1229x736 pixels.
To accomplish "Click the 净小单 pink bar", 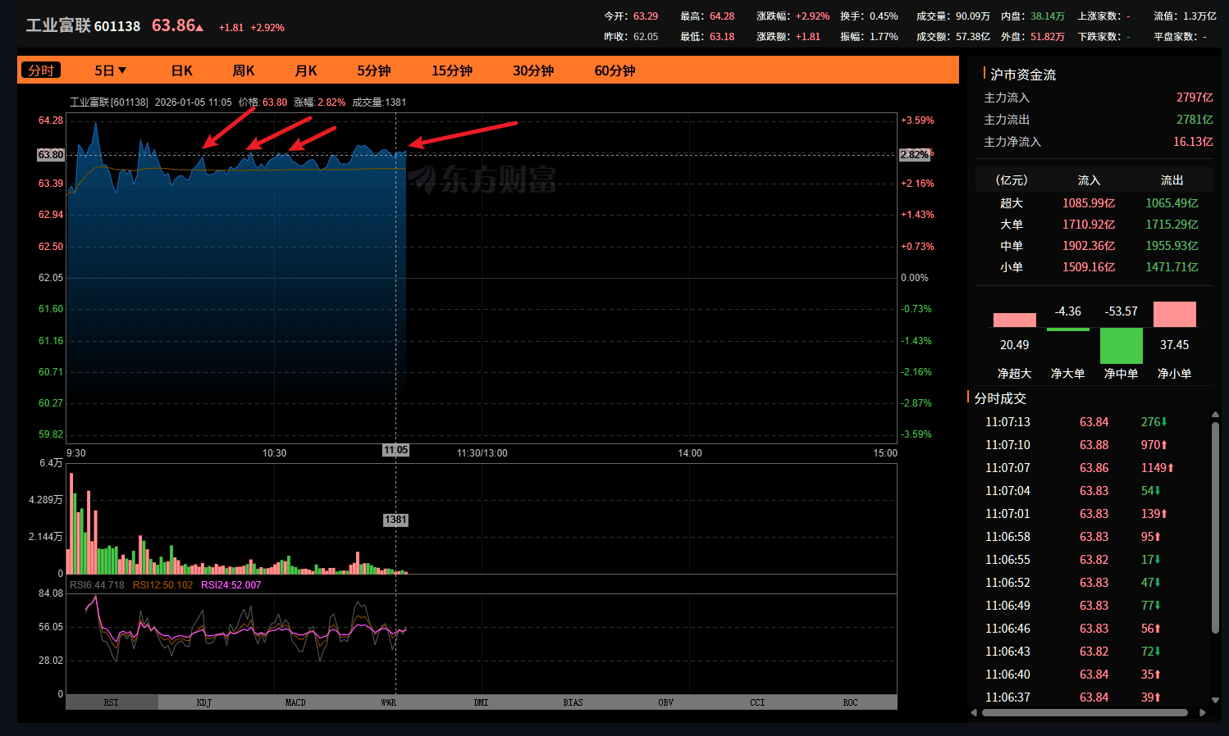I will (x=1174, y=315).
